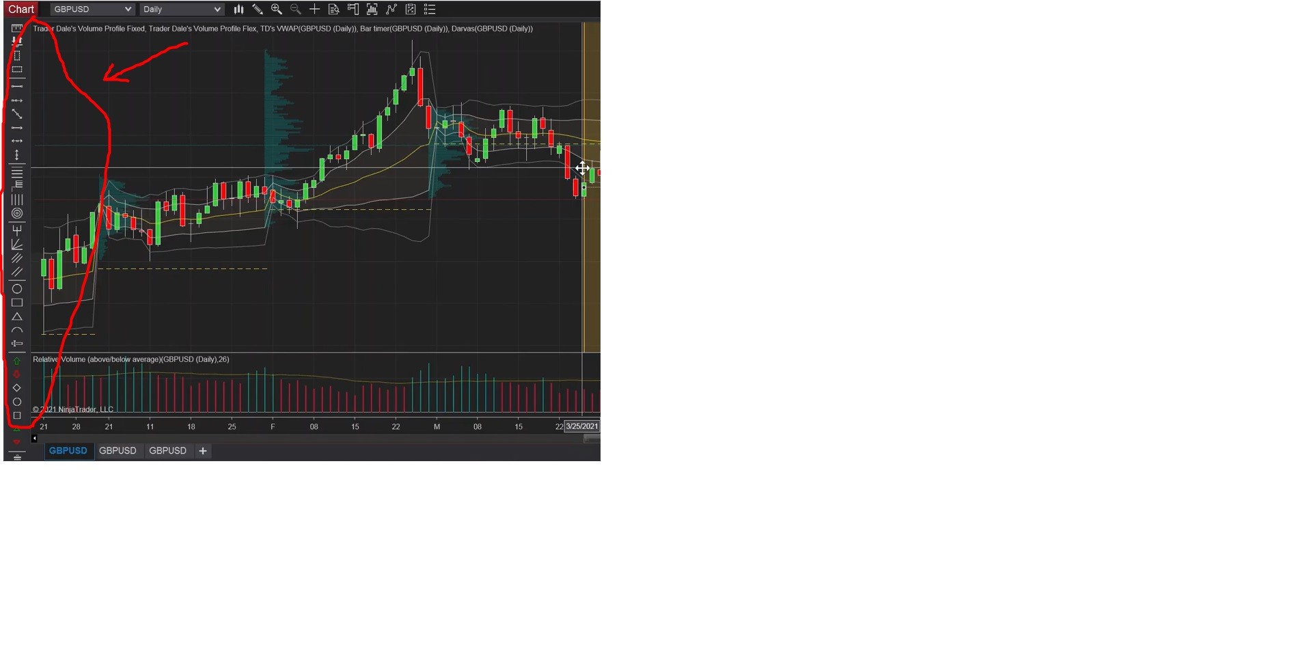The width and height of the screenshot is (1307, 647).
Task: Select the diagonal line drawing tool
Action: pos(17,114)
